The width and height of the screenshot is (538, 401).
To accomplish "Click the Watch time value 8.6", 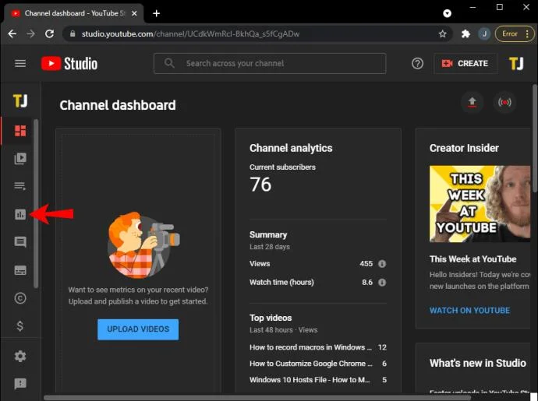I will click(367, 282).
